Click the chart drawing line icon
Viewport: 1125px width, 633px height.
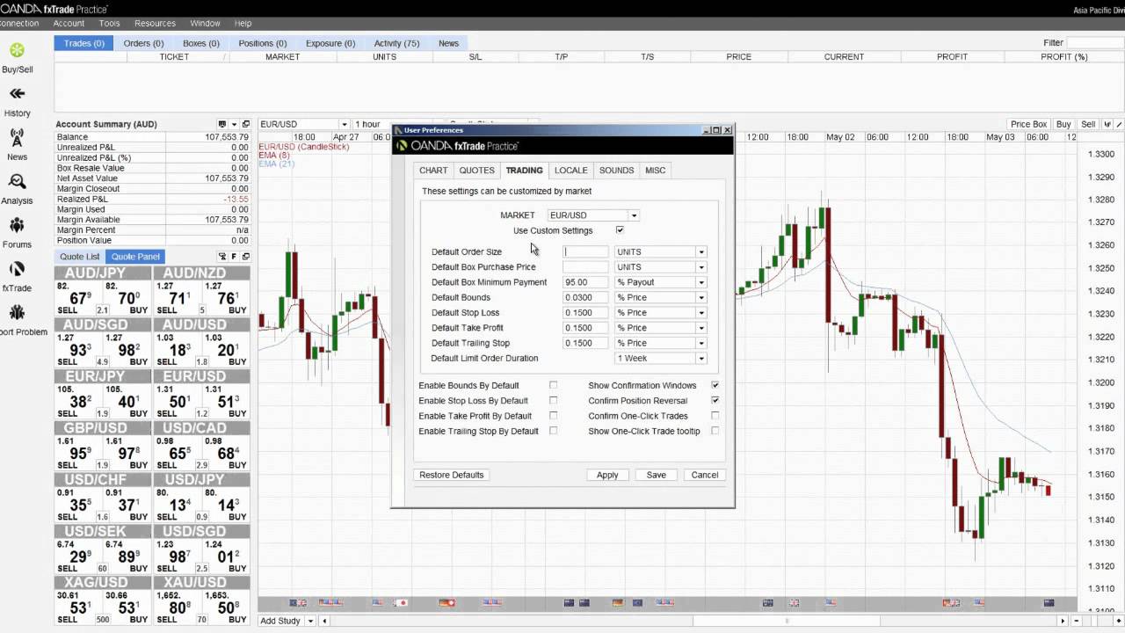click(1119, 125)
